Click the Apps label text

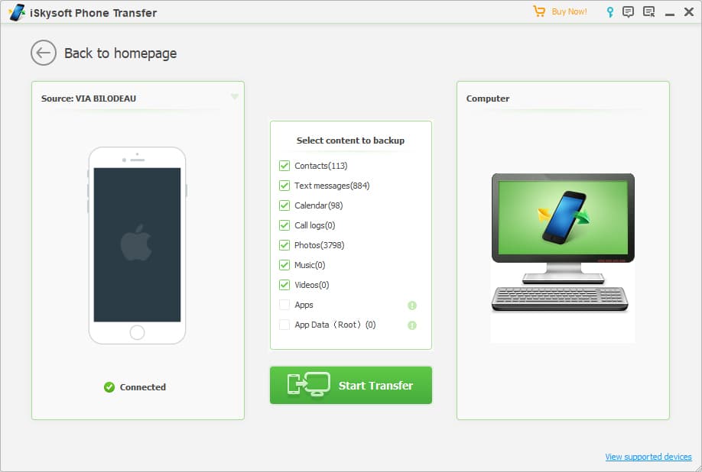pyautogui.click(x=304, y=305)
